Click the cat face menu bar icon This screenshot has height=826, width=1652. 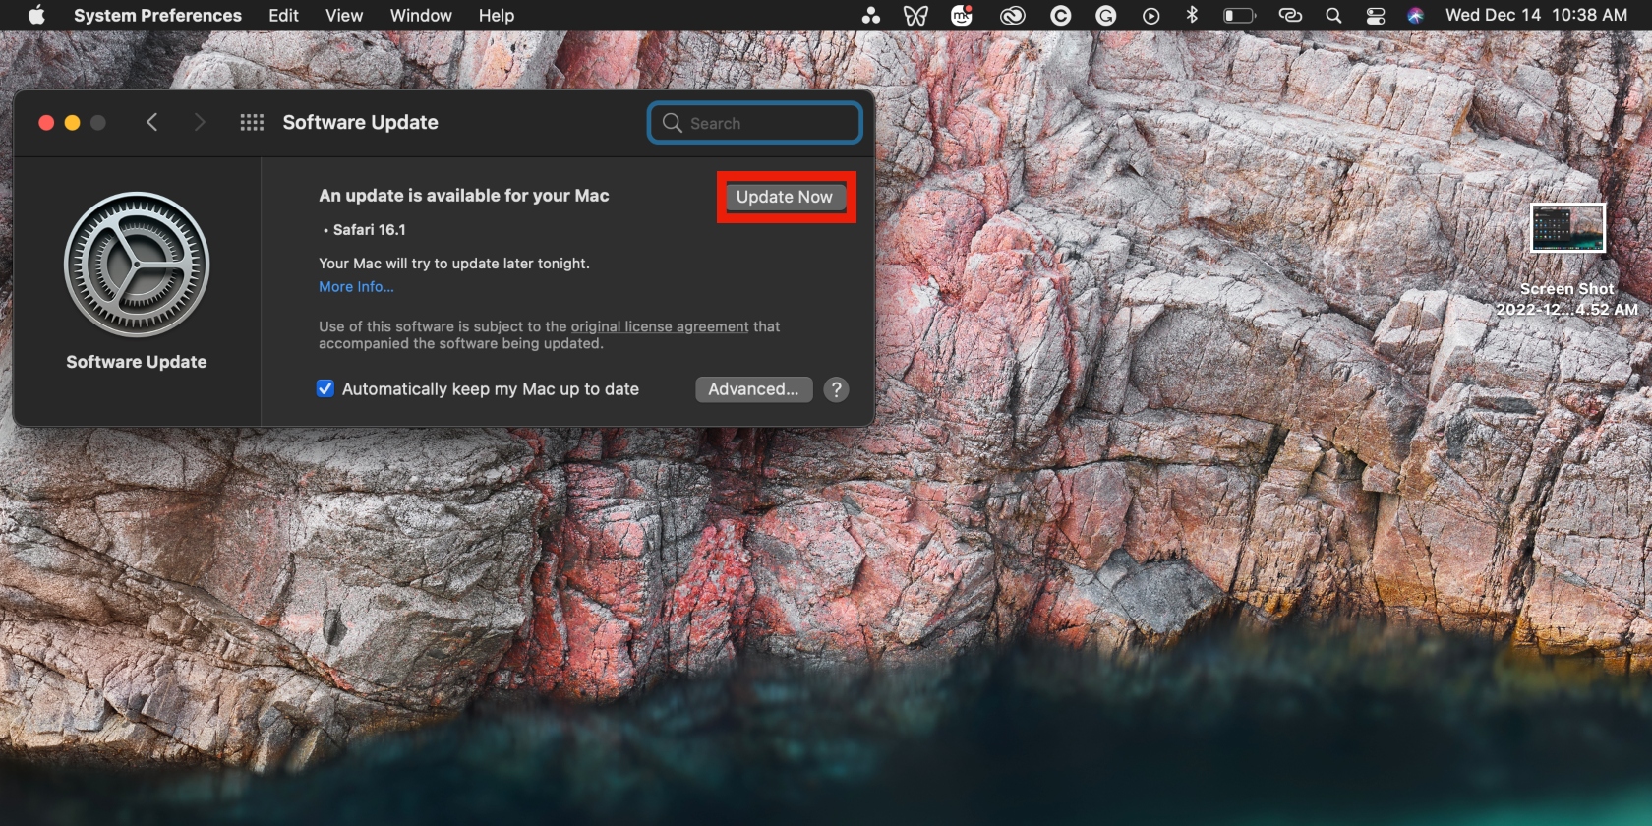coord(962,16)
